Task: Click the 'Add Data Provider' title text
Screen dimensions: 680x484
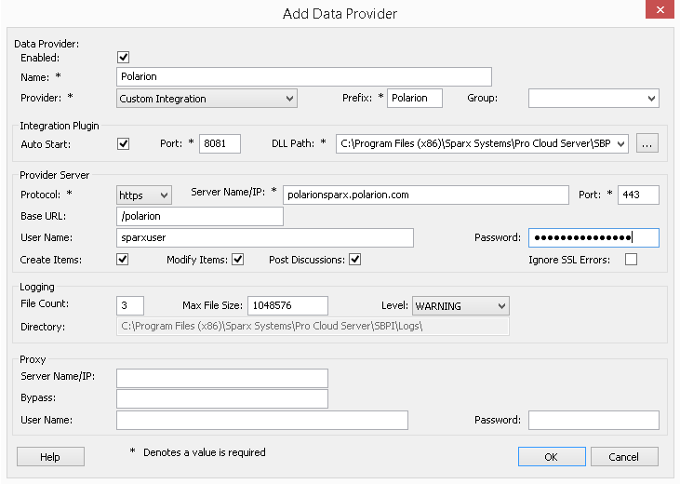Action: point(340,14)
